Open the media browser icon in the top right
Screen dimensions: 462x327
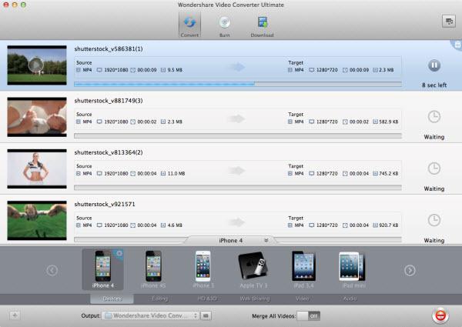coord(449,22)
